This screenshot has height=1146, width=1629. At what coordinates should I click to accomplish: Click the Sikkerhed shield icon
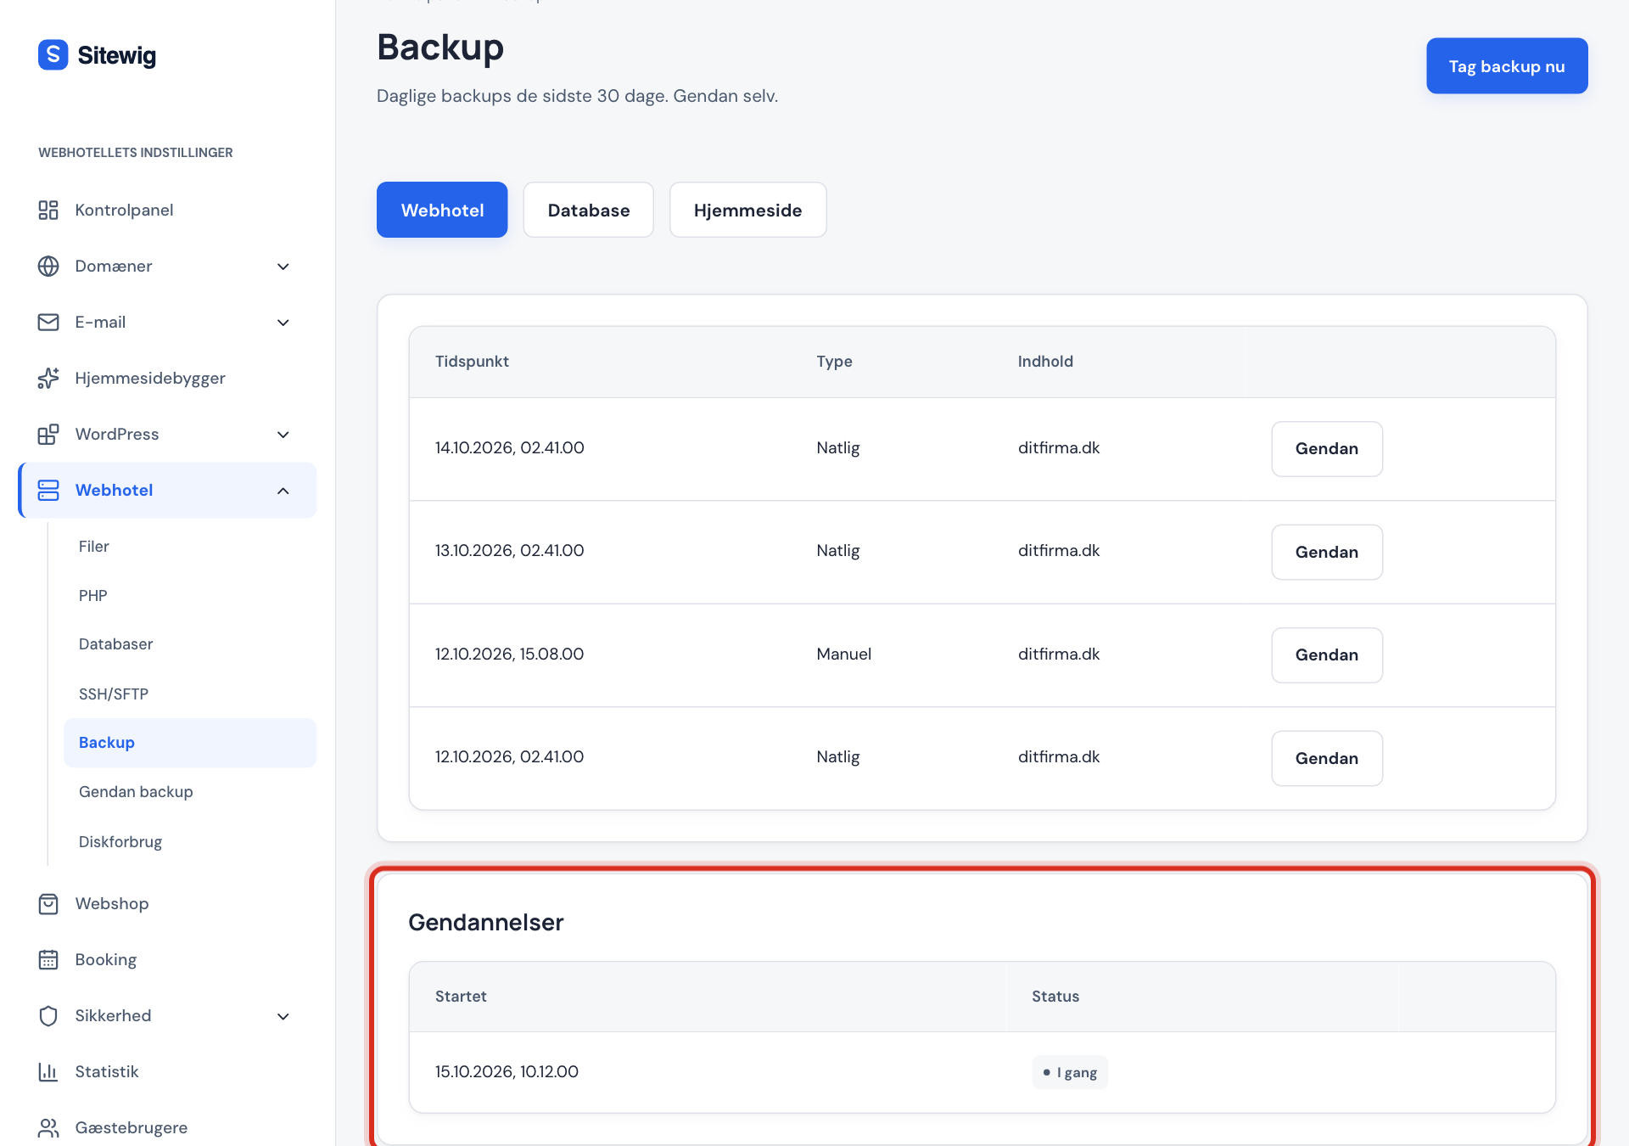click(x=48, y=1015)
